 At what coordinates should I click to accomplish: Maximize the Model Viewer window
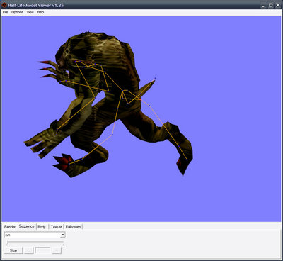(271, 5)
